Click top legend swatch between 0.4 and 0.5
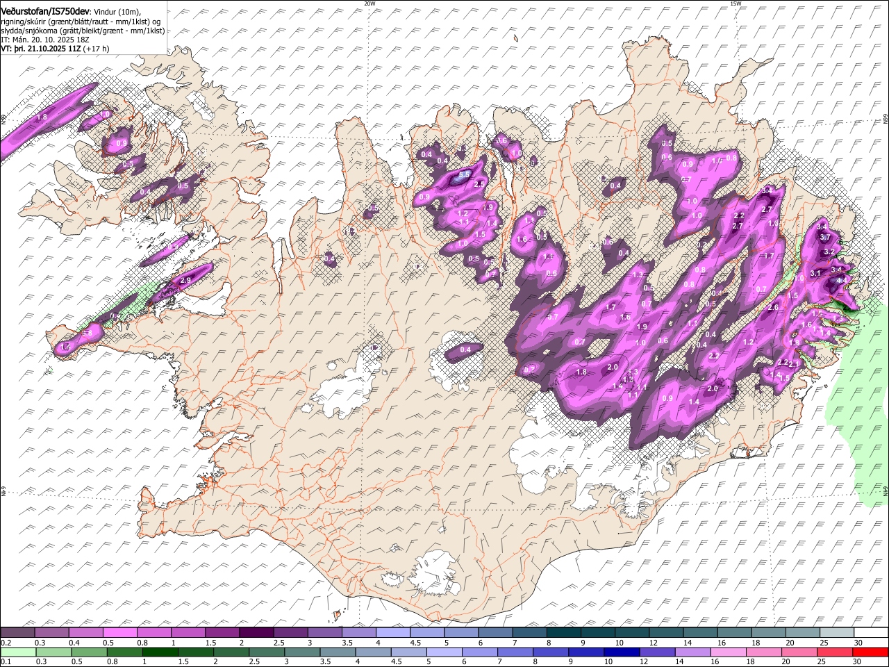The image size is (889, 667). click(85, 633)
